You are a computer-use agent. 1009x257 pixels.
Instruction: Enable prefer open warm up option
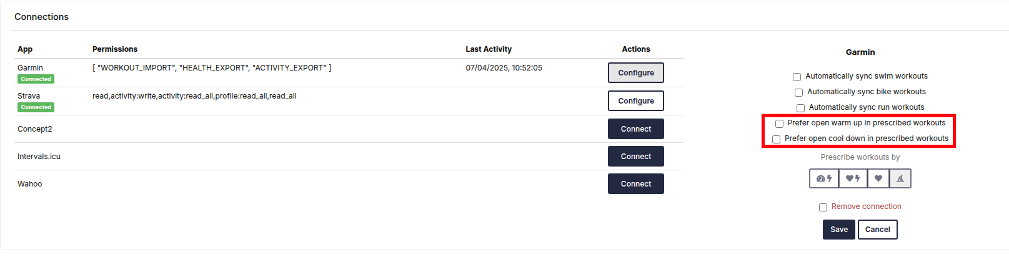[779, 124]
